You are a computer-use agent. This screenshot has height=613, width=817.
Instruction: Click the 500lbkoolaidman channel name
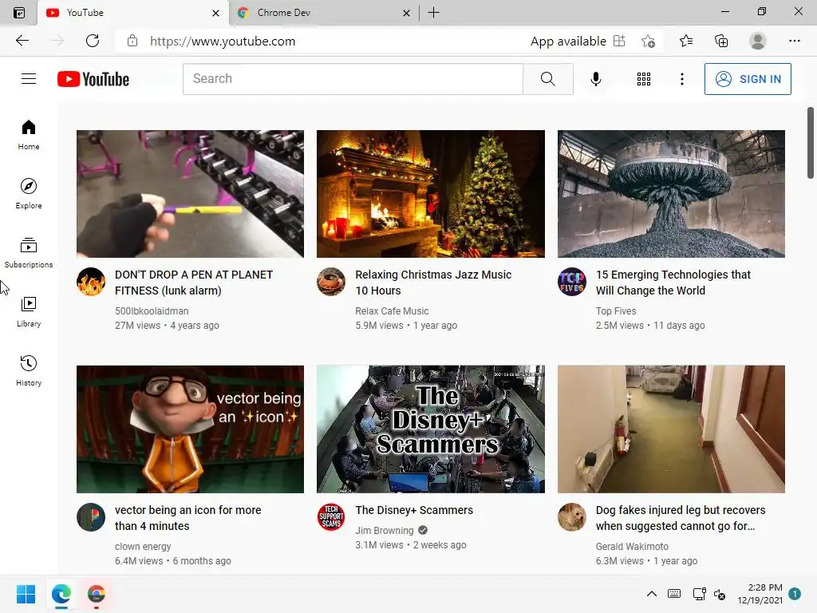(x=152, y=311)
